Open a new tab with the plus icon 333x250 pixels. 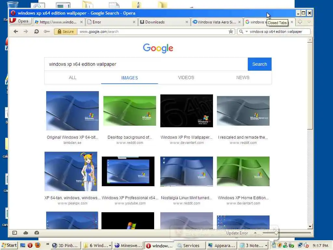tap(300, 22)
